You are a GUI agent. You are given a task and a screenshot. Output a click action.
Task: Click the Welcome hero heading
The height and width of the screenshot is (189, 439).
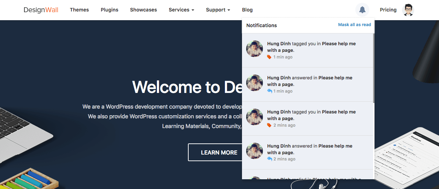tap(187, 87)
